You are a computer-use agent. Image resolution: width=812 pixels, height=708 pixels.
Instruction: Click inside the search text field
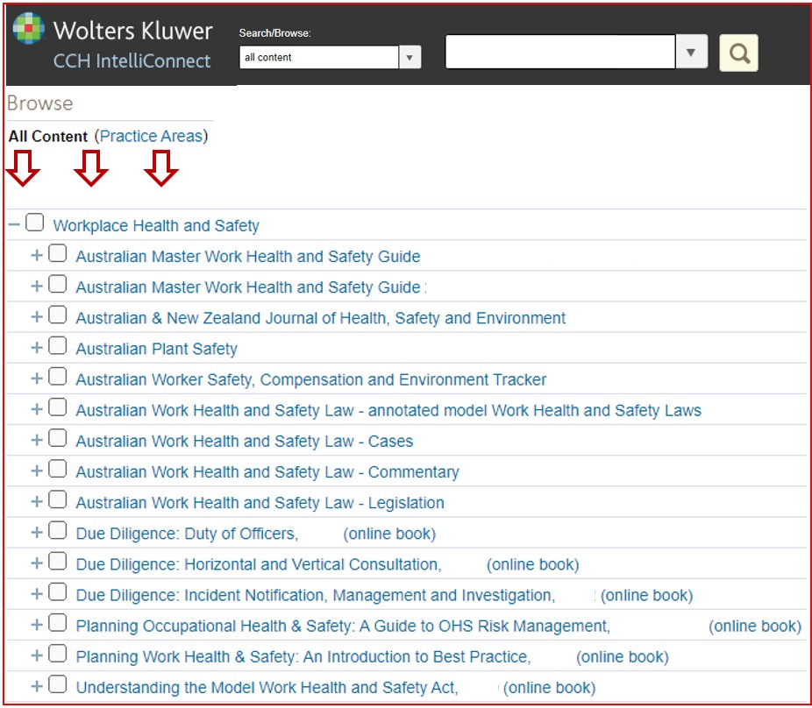click(x=559, y=53)
